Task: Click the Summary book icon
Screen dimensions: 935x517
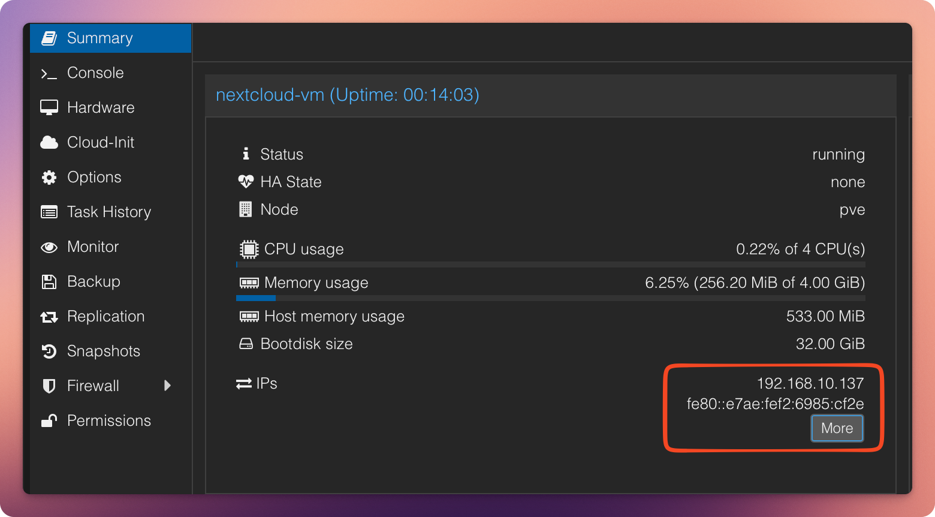Action: point(49,38)
